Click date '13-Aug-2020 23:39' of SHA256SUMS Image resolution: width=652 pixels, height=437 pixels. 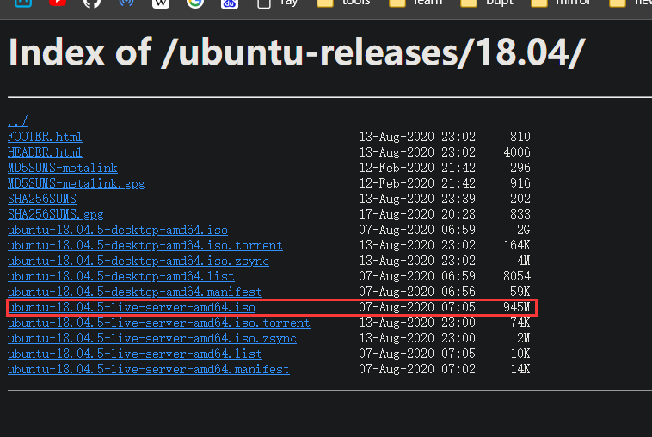coord(417,199)
